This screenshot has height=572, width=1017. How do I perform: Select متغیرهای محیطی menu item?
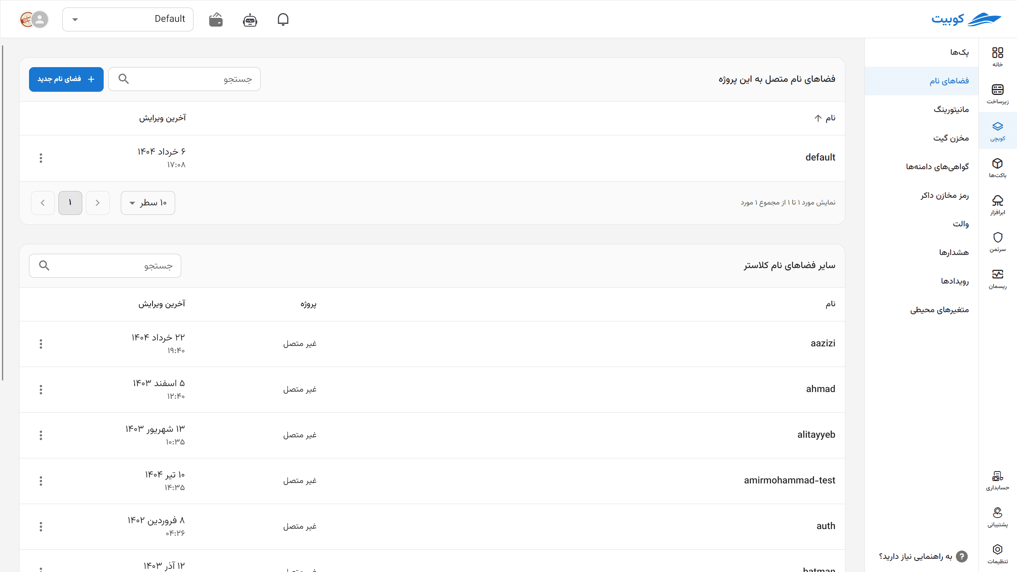coord(922,310)
